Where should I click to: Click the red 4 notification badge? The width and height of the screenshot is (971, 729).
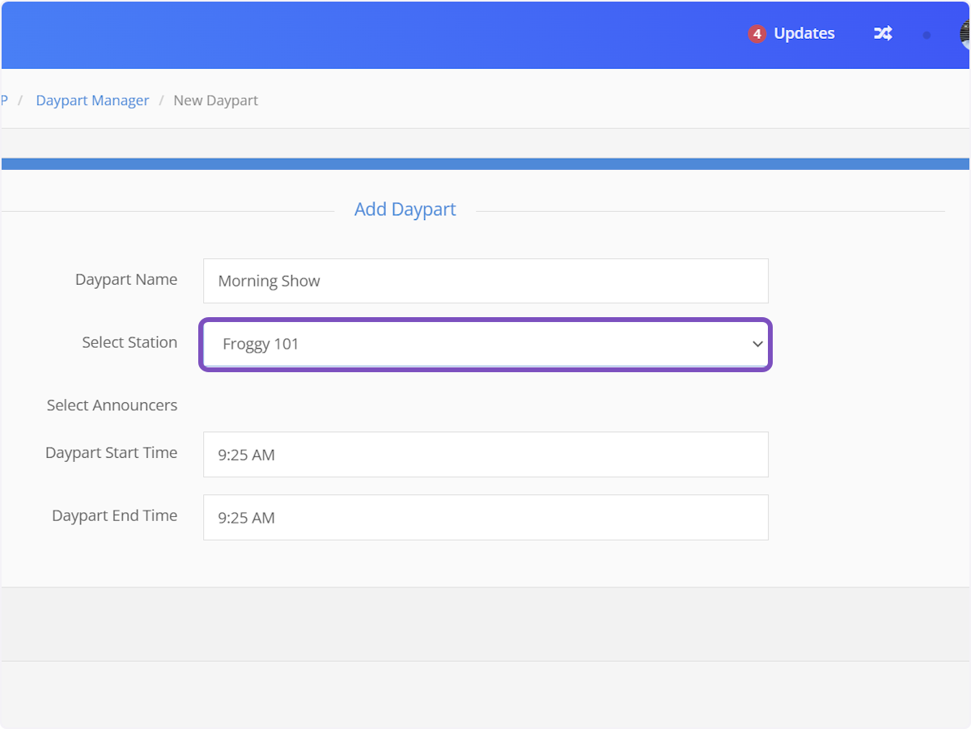tap(757, 34)
